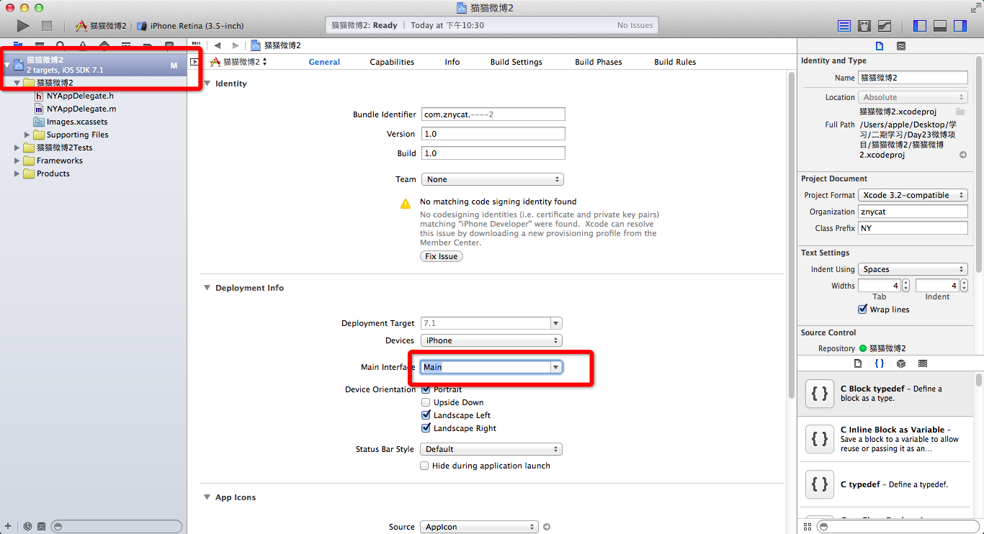Show the Code Snippet library
This screenshot has width=984, height=534.
880,363
